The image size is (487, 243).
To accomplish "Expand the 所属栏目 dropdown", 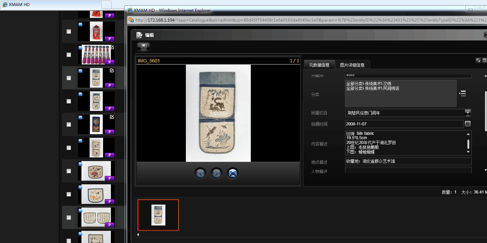I will click(467, 113).
